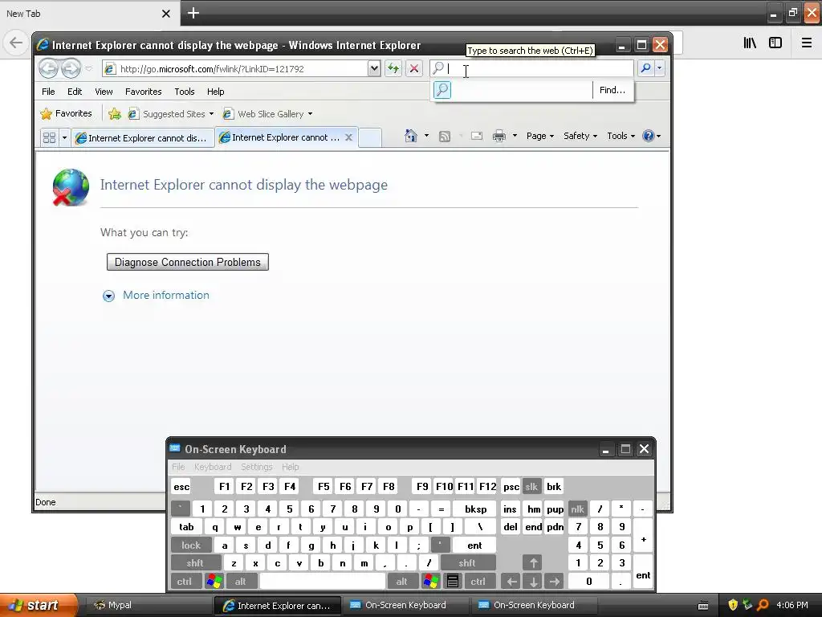This screenshot has height=617, width=822.
Task: Open the command bar Tools dropdown
Action: [621, 136]
